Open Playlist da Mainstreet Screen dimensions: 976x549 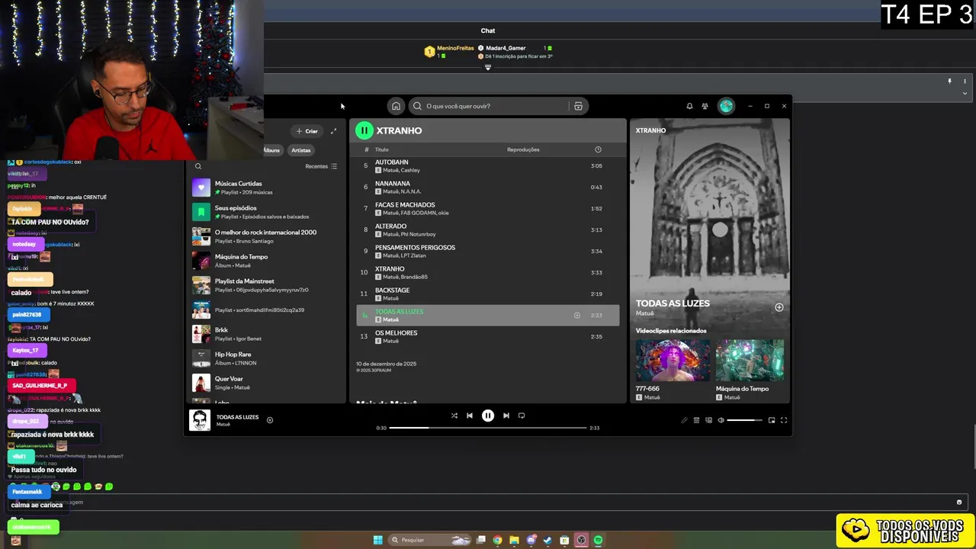pos(265,285)
